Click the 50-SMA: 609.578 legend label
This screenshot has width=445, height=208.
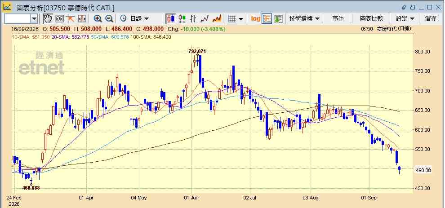point(110,37)
